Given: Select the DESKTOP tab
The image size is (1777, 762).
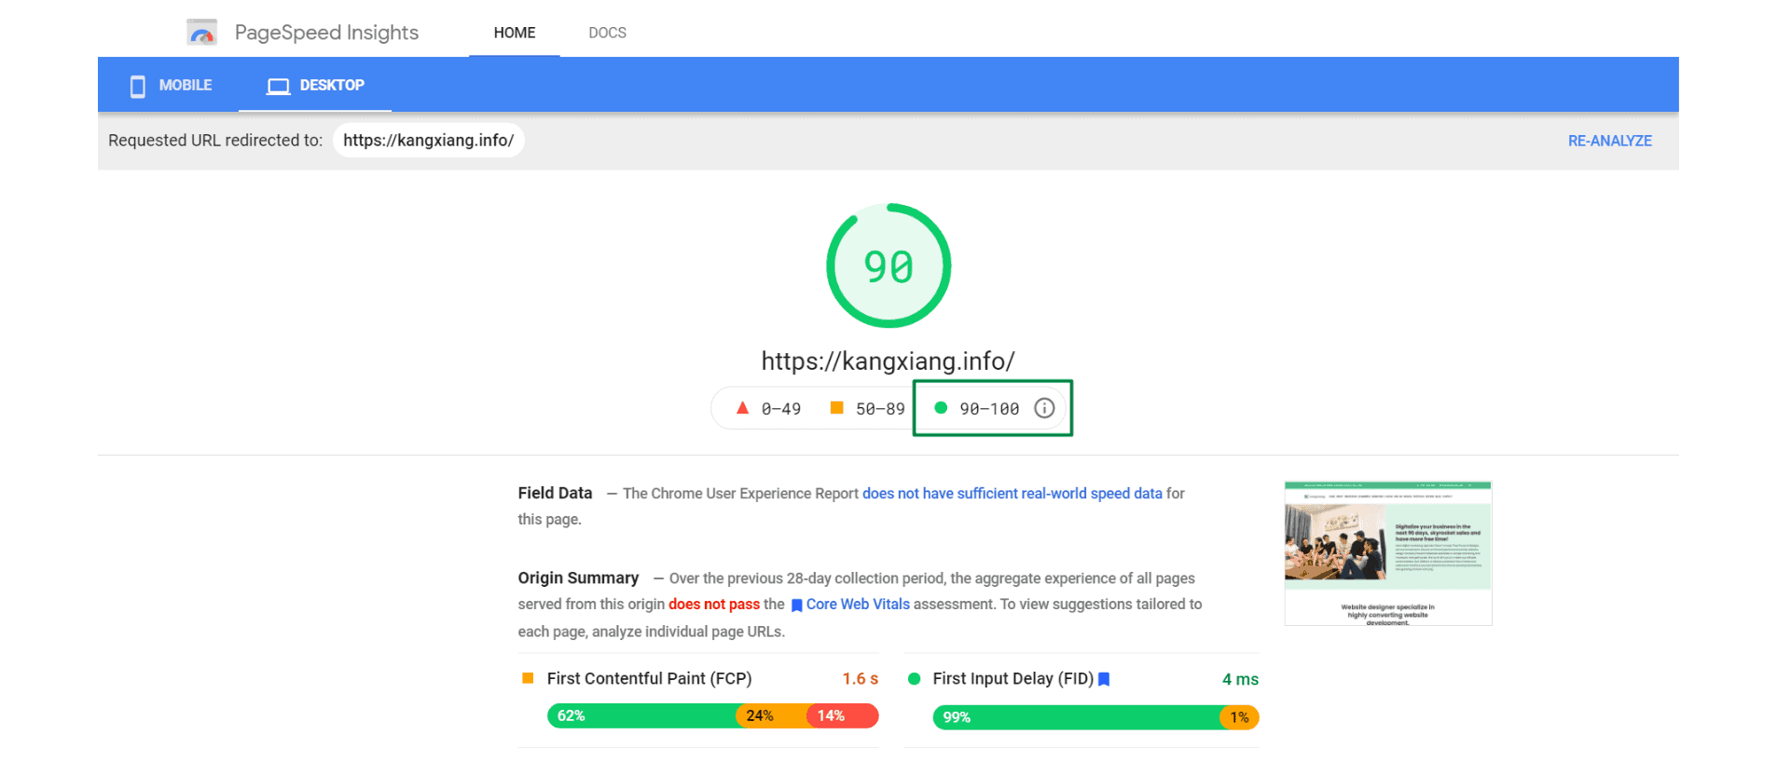Looking at the screenshot, I should coord(315,86).
